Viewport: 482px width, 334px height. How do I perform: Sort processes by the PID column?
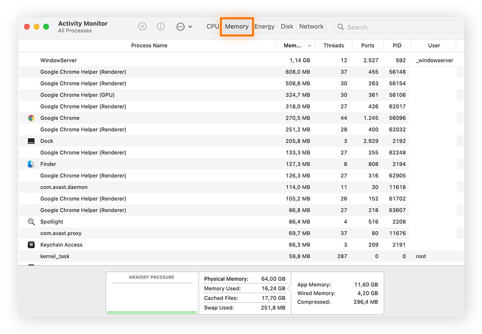click(397, 45)
